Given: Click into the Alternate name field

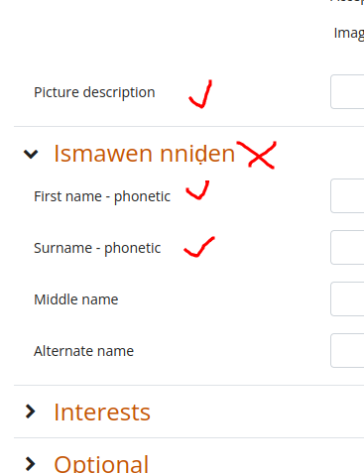Looking at the screenshot, I should click(x=347, y=350).
